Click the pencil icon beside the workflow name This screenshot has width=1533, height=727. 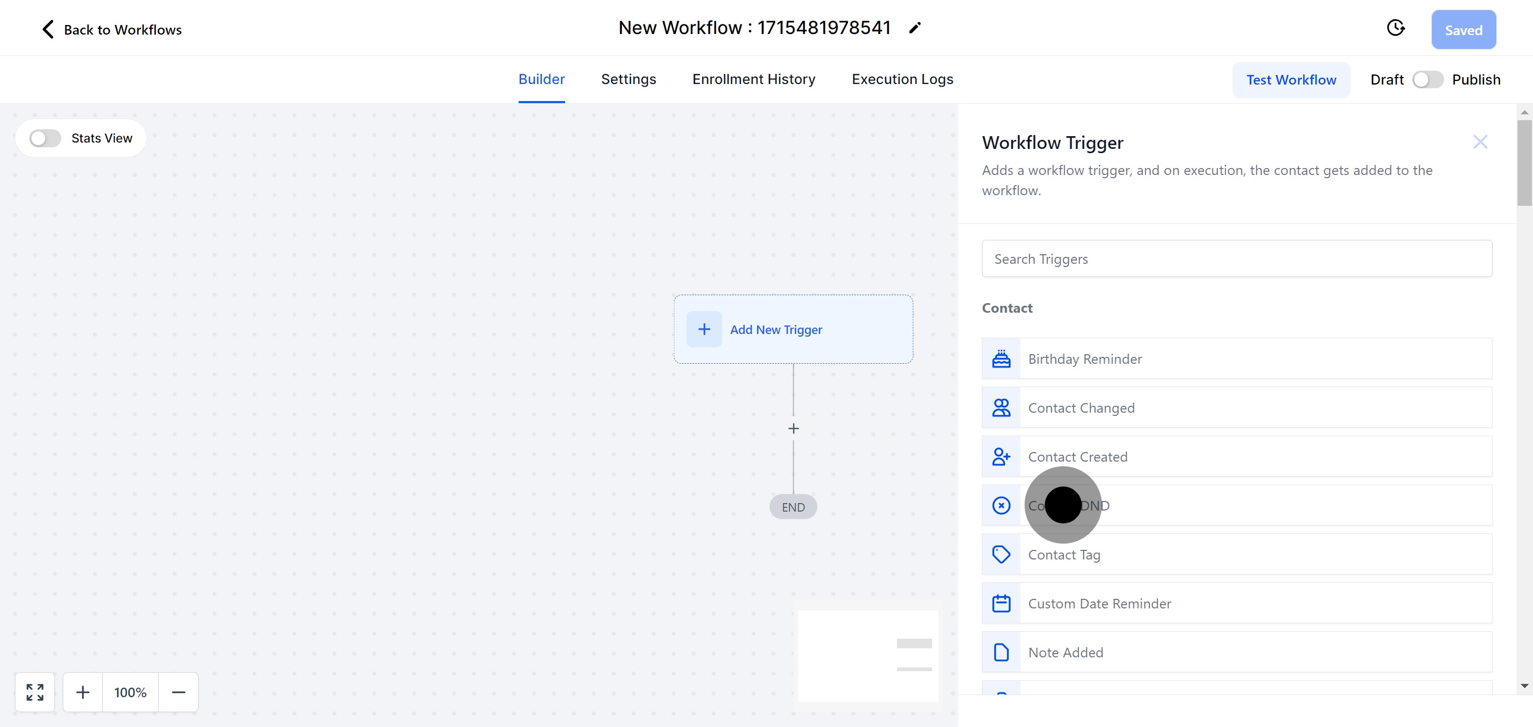click(914, 28)
